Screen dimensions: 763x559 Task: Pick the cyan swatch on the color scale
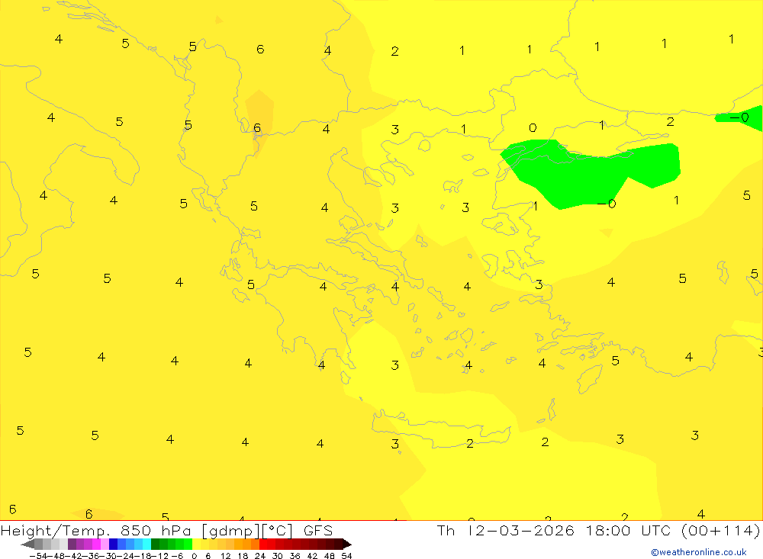(x=146, y=545)
